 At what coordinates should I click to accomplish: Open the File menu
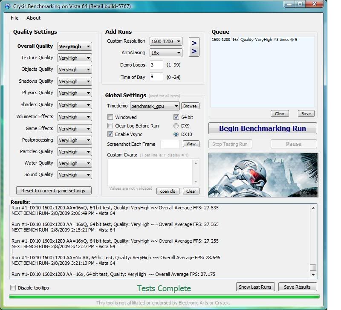(x=14, y=18)
